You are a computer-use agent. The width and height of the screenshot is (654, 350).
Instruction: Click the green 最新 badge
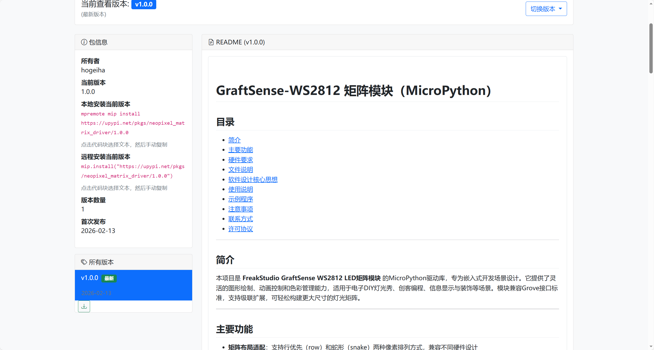click(x=109, y=278)
